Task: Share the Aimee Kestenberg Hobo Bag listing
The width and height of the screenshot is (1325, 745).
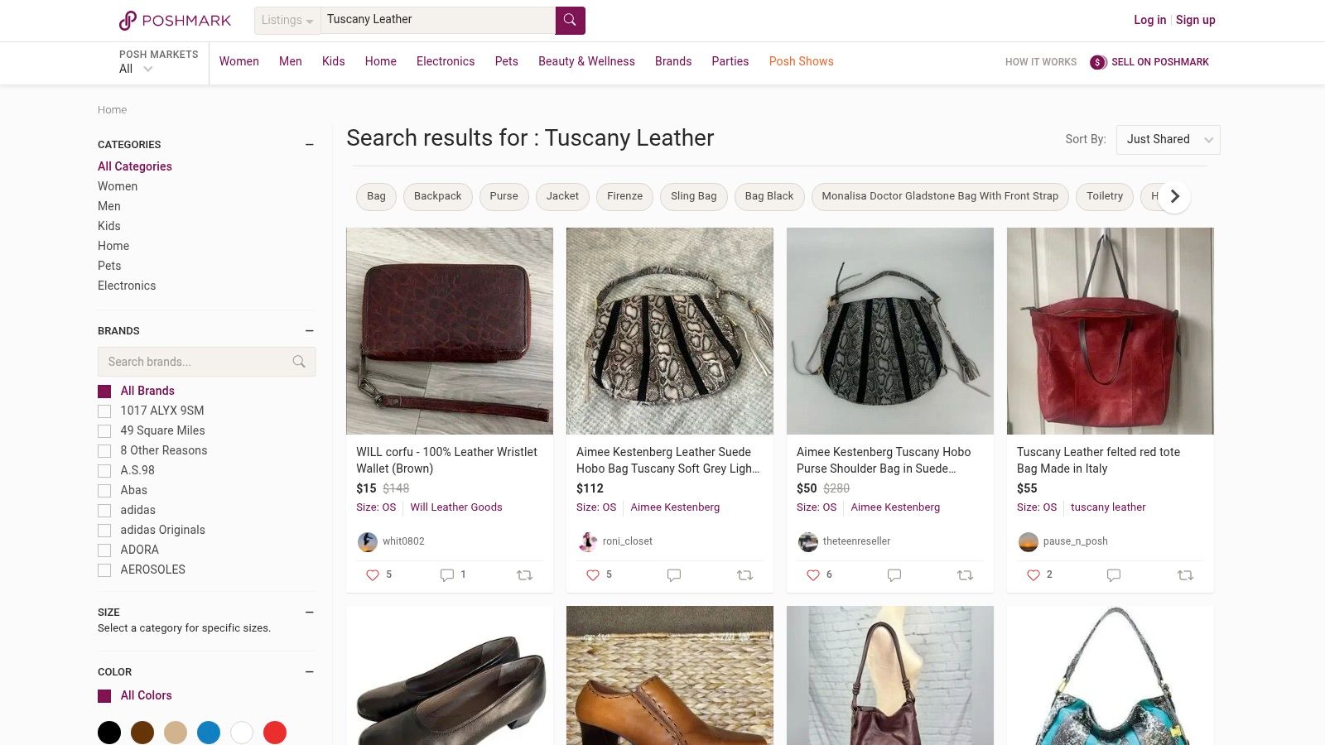Action: click(744, 574)
